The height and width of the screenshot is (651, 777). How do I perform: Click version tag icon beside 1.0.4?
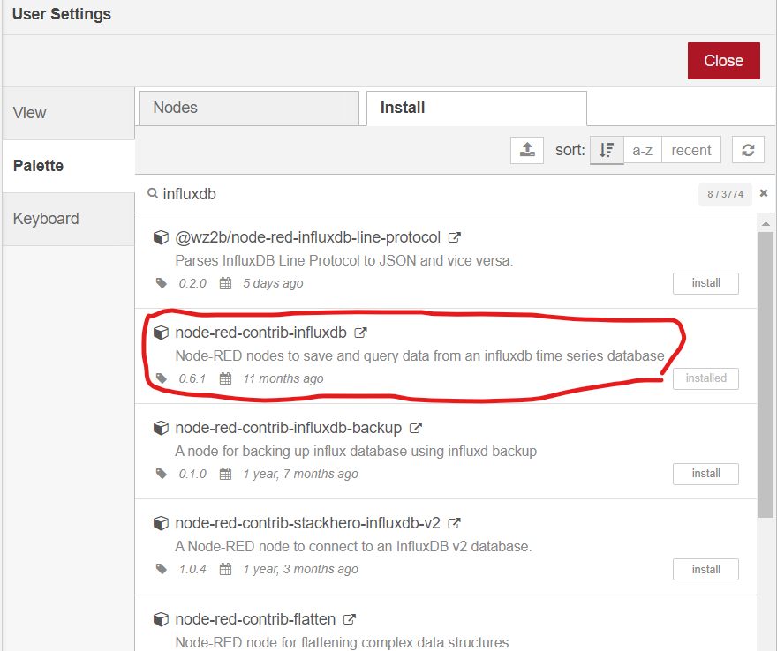[161, 569]
